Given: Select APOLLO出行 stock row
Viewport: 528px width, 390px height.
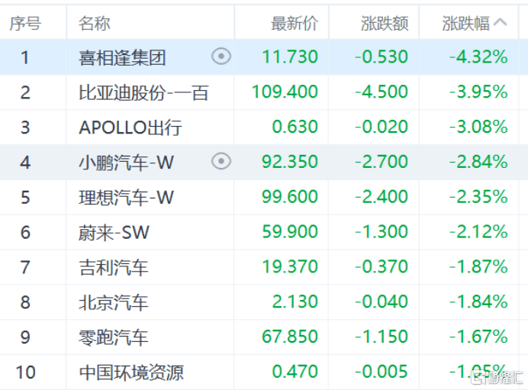Looking at the screenshot, I should click(x=130, y=127).
